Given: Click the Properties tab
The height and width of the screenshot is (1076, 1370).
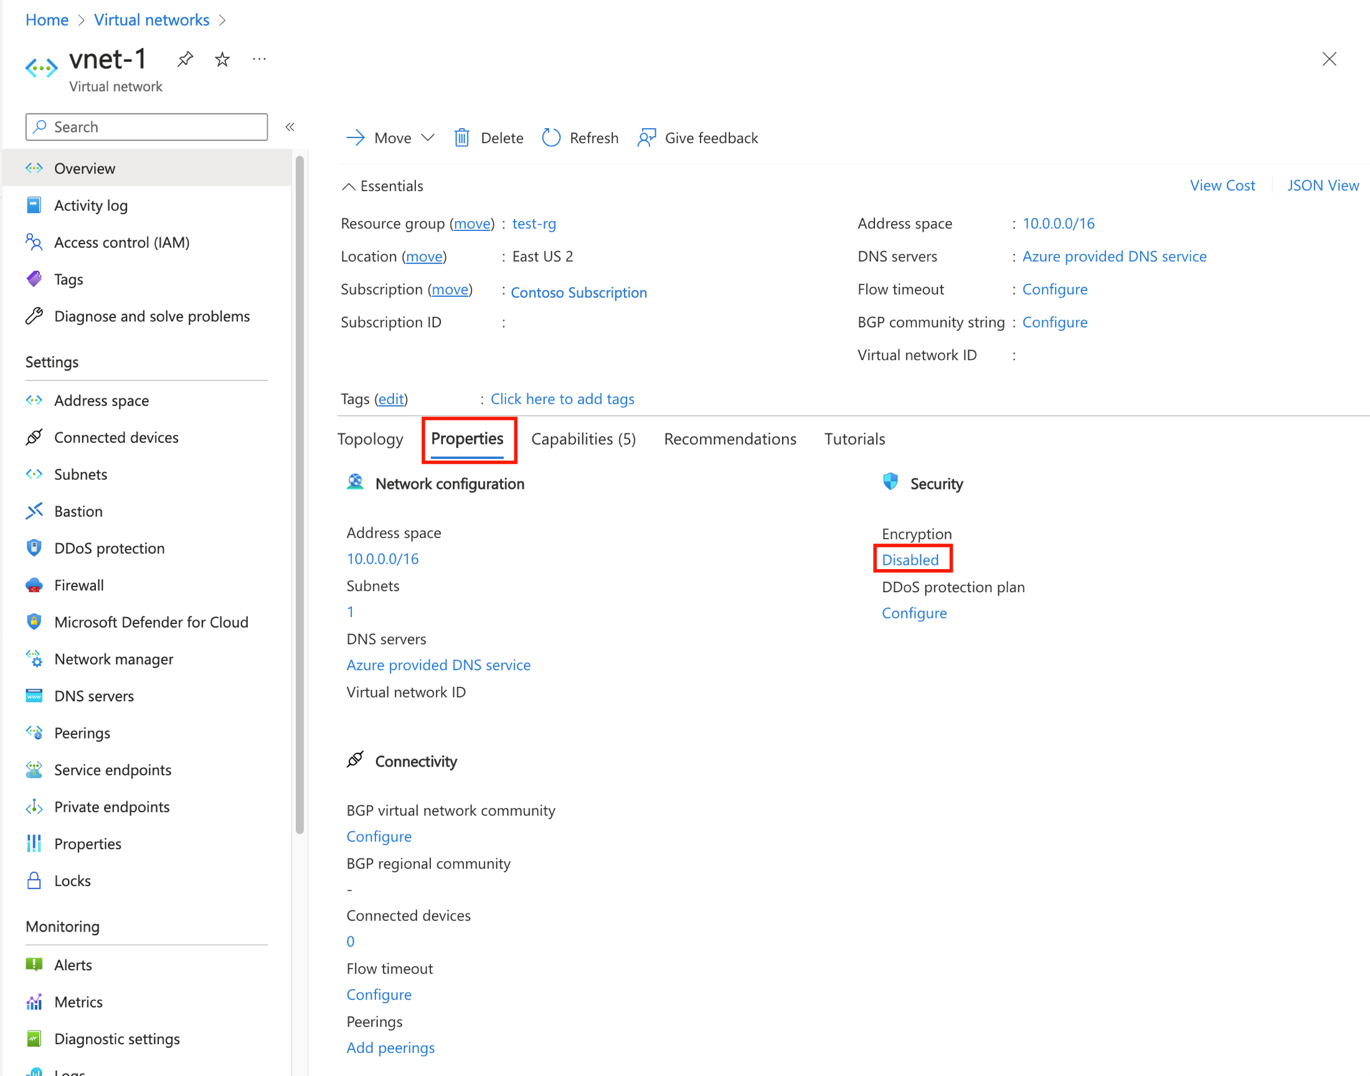Looking at the screenshot, I should (x=467, y=438).
